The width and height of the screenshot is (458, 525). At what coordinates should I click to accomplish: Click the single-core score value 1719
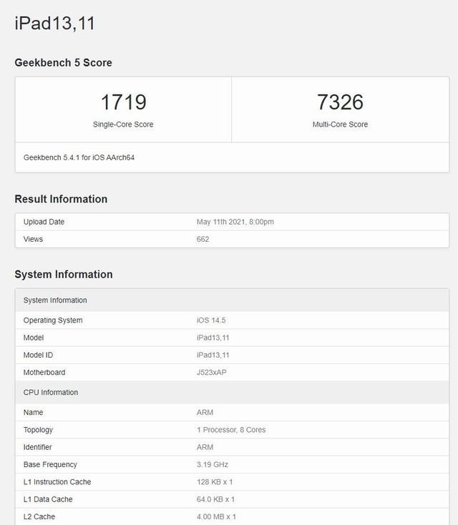pos(123,102)
